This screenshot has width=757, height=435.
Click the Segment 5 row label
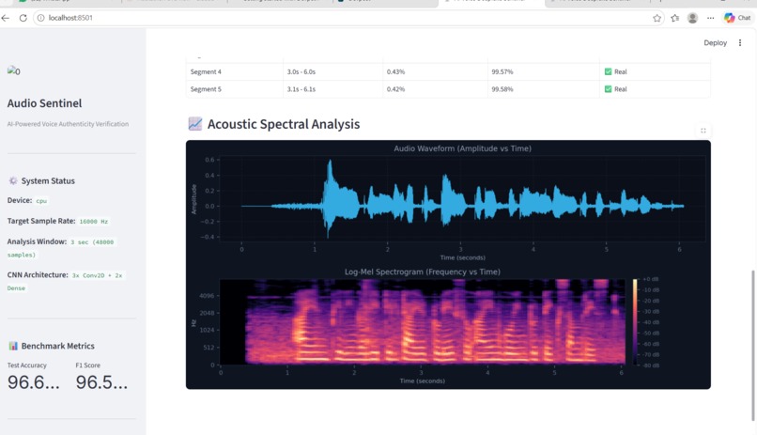pyautogui.click(x=206, y=89)
